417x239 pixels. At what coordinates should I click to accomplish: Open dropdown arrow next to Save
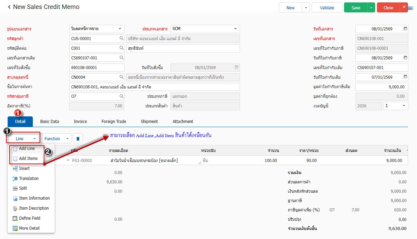pyautogui.click(x=371, y=8)
